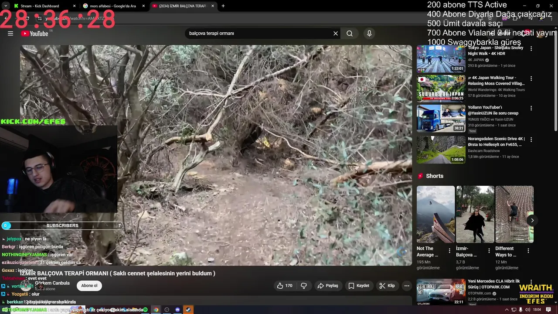Show next Shorts with right arrow

[532, 220]
